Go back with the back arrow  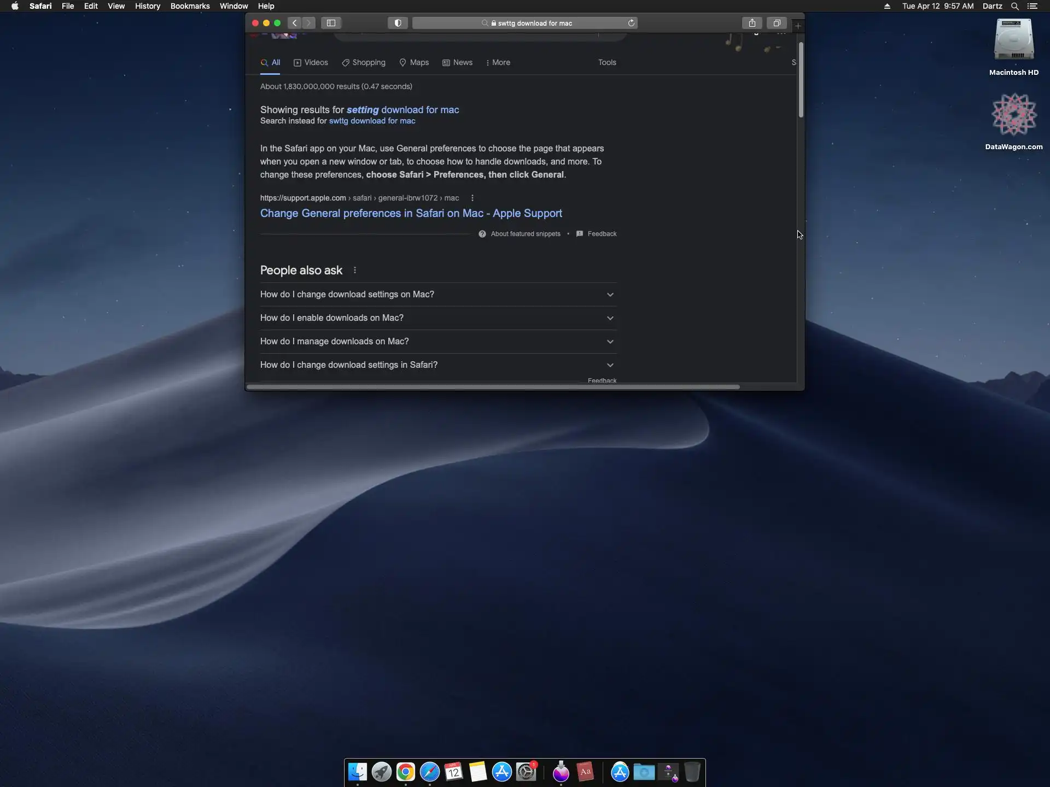(x=295, y=23)
